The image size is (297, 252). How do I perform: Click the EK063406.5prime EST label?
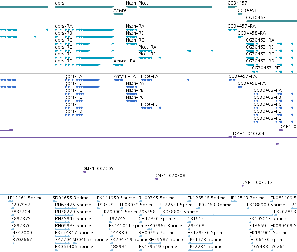pyautogui.click(x=74, y=247)
